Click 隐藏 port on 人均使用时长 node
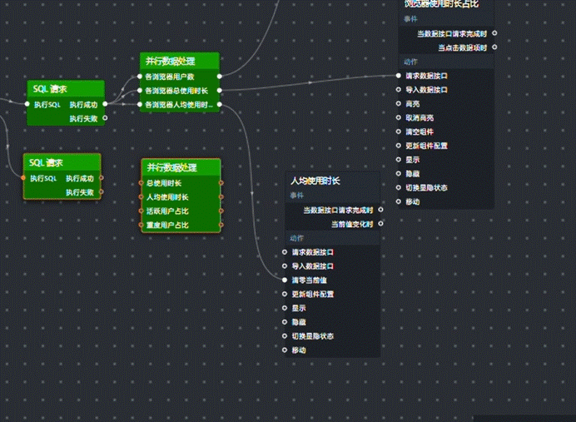This screenshot has height=422, width=576. point(285,322)
